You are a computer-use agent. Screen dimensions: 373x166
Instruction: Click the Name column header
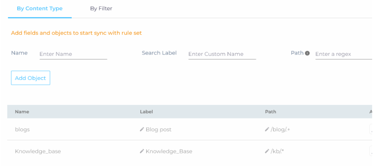coord(22,112)
